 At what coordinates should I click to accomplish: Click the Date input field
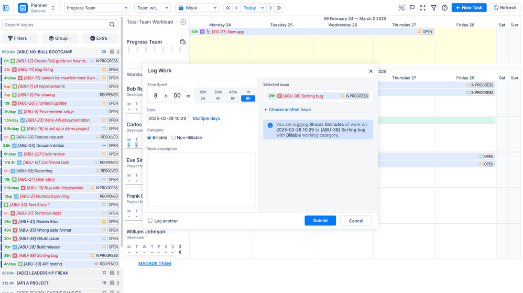pos(168,118)
